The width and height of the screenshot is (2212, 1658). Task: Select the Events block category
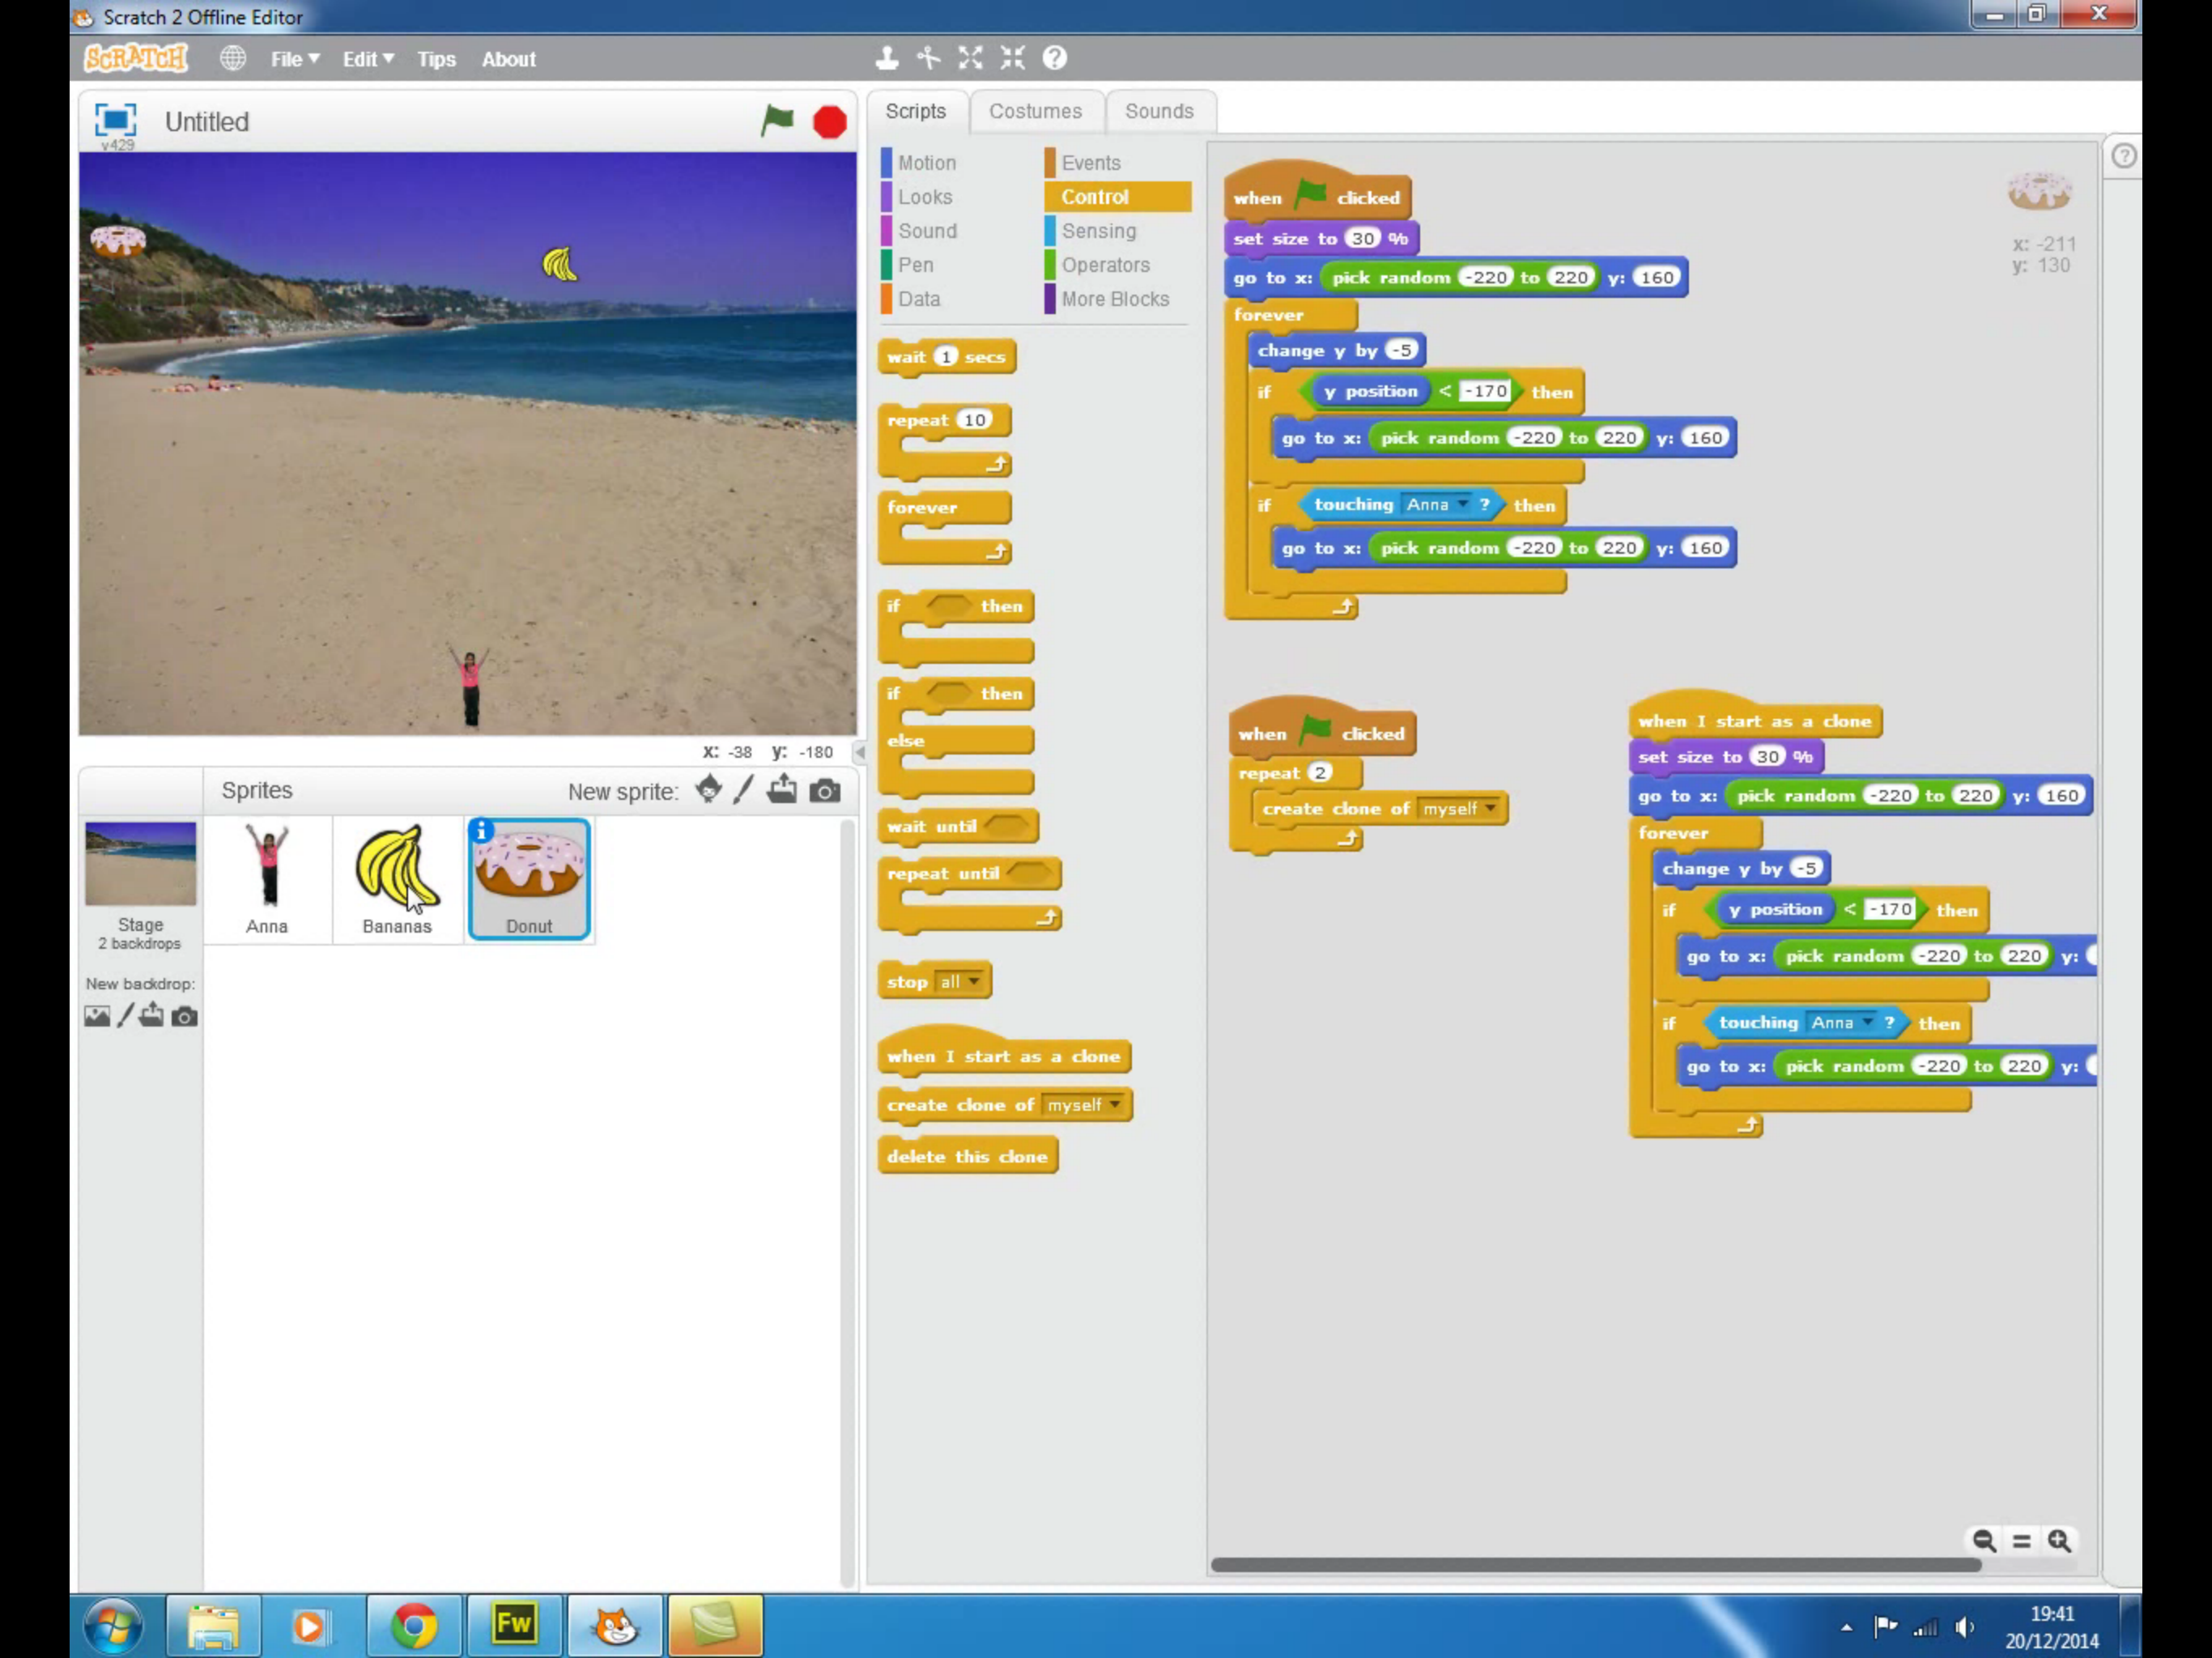click(1090, 163)
